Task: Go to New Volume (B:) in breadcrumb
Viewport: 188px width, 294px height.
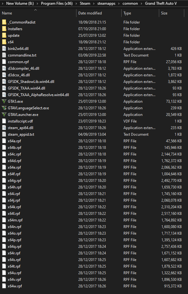Action: tap(20, 3)
